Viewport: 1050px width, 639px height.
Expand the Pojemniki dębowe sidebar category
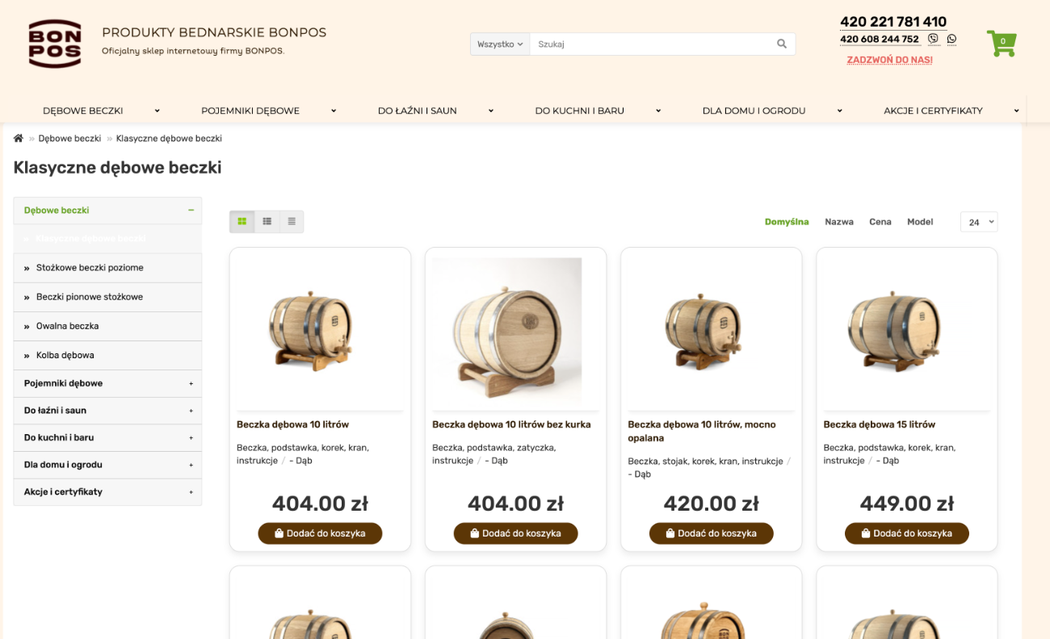(x=191, y=384)
